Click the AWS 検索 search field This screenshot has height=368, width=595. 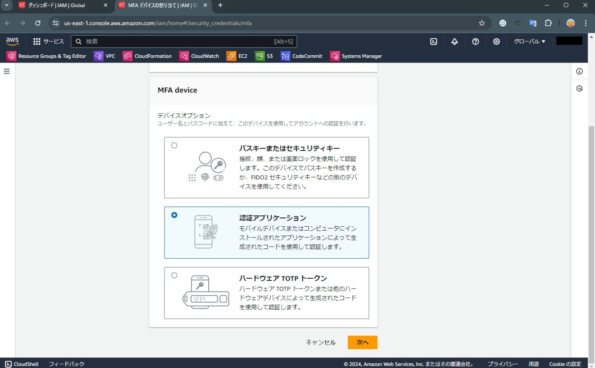[x=184, y=41]
